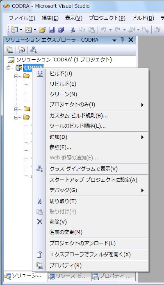Open the New Project dropdown arrow
Screen dimensions: 164x285
(x=21, y=30)
